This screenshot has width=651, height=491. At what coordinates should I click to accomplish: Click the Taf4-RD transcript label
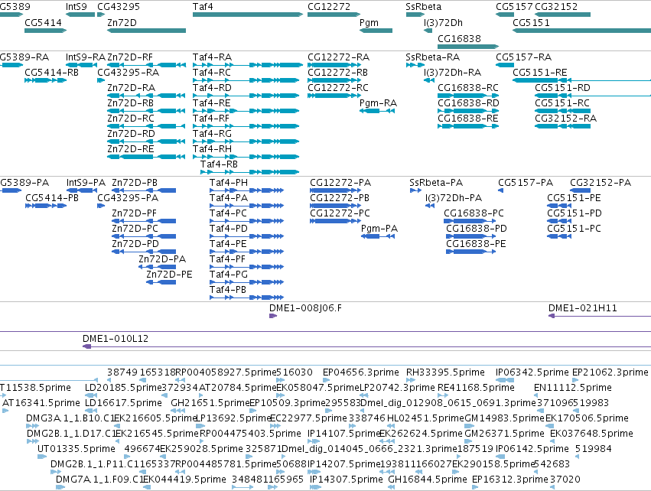212,88
